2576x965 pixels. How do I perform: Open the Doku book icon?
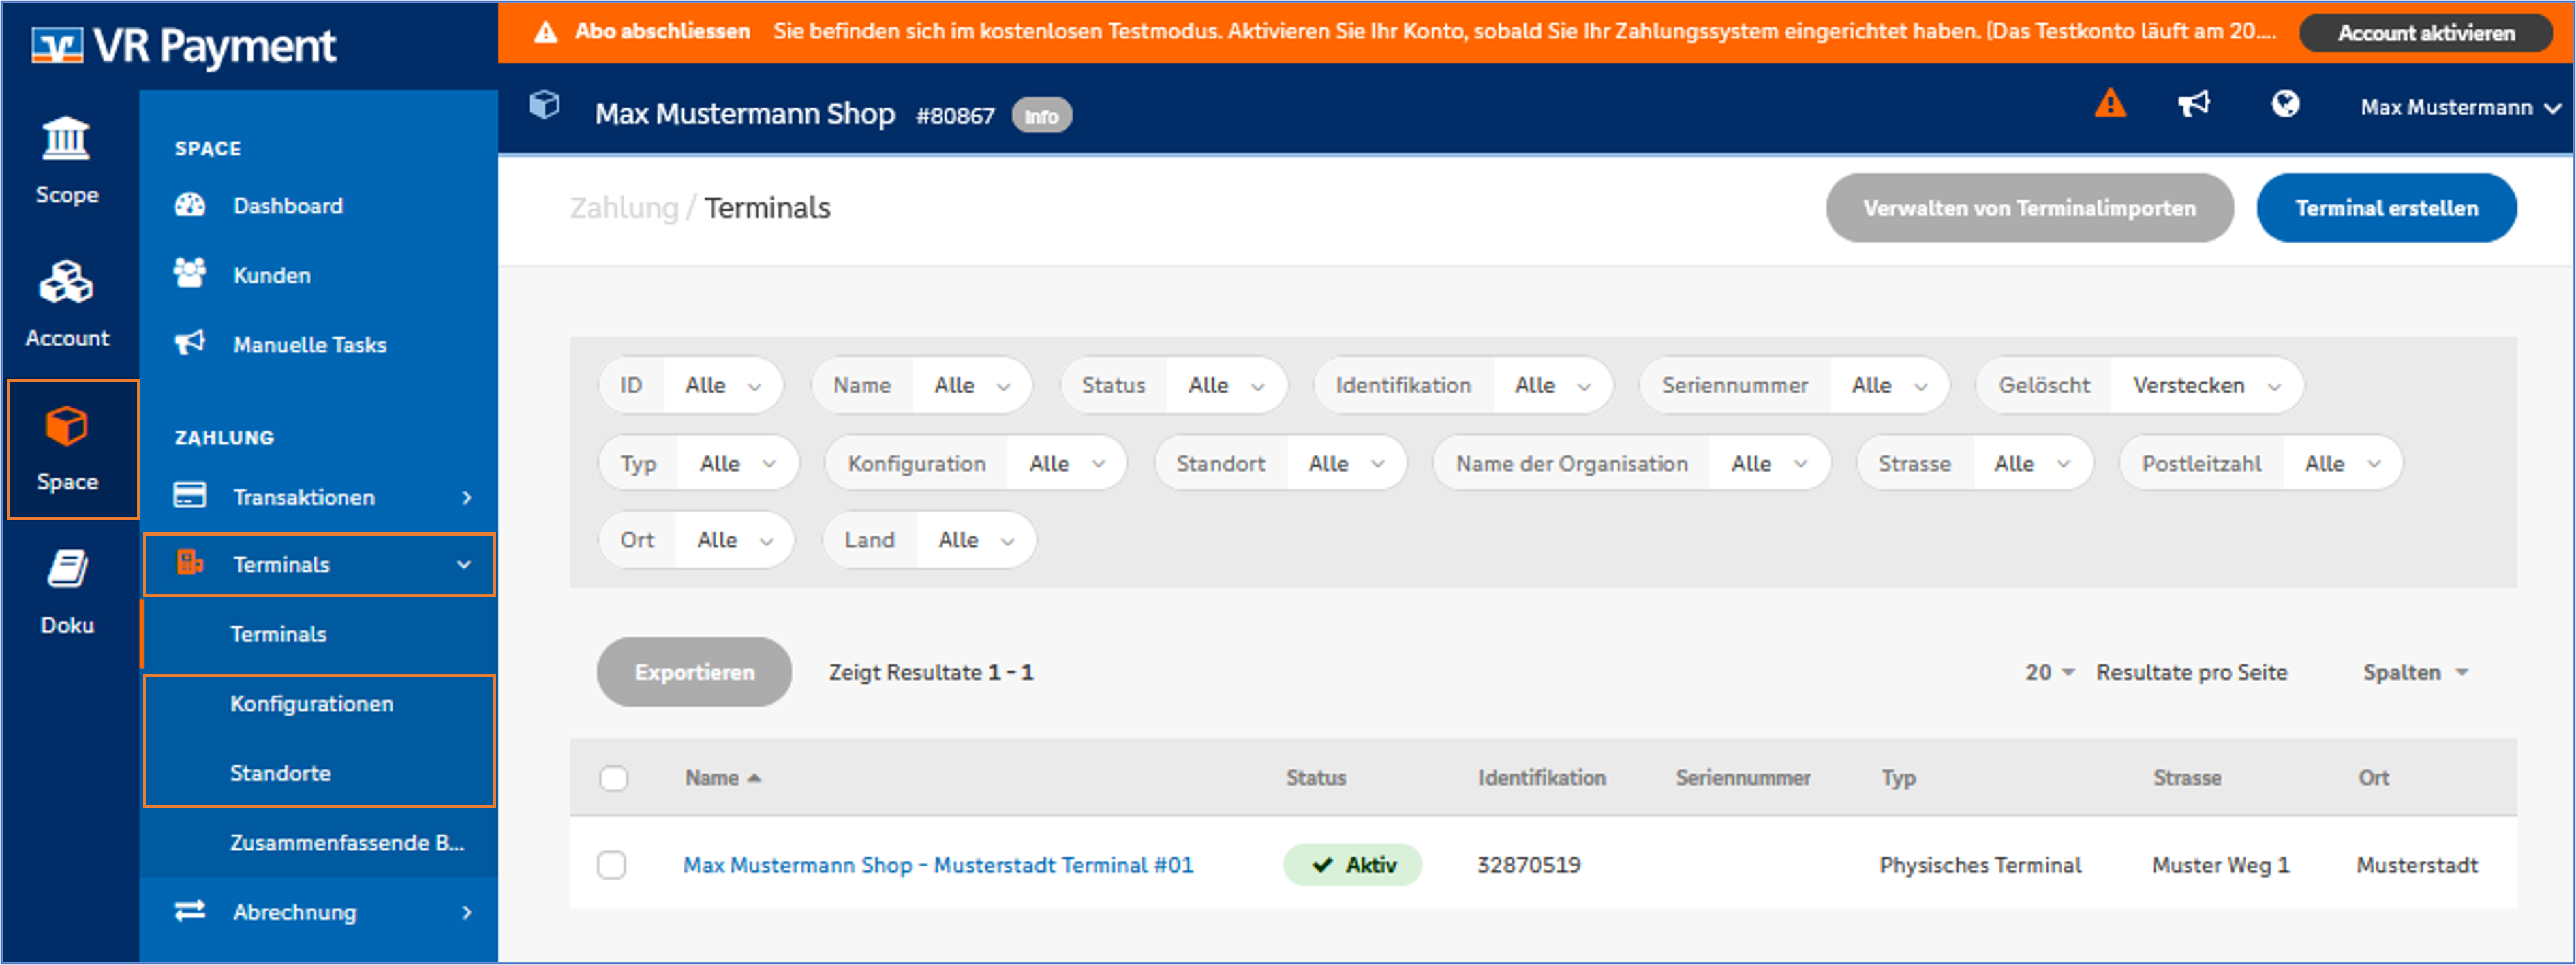coord(67,569)
